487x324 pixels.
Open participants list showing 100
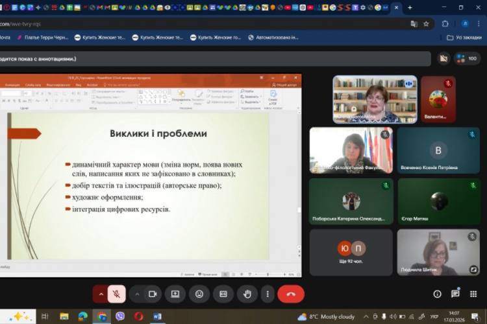click(468, 58)
